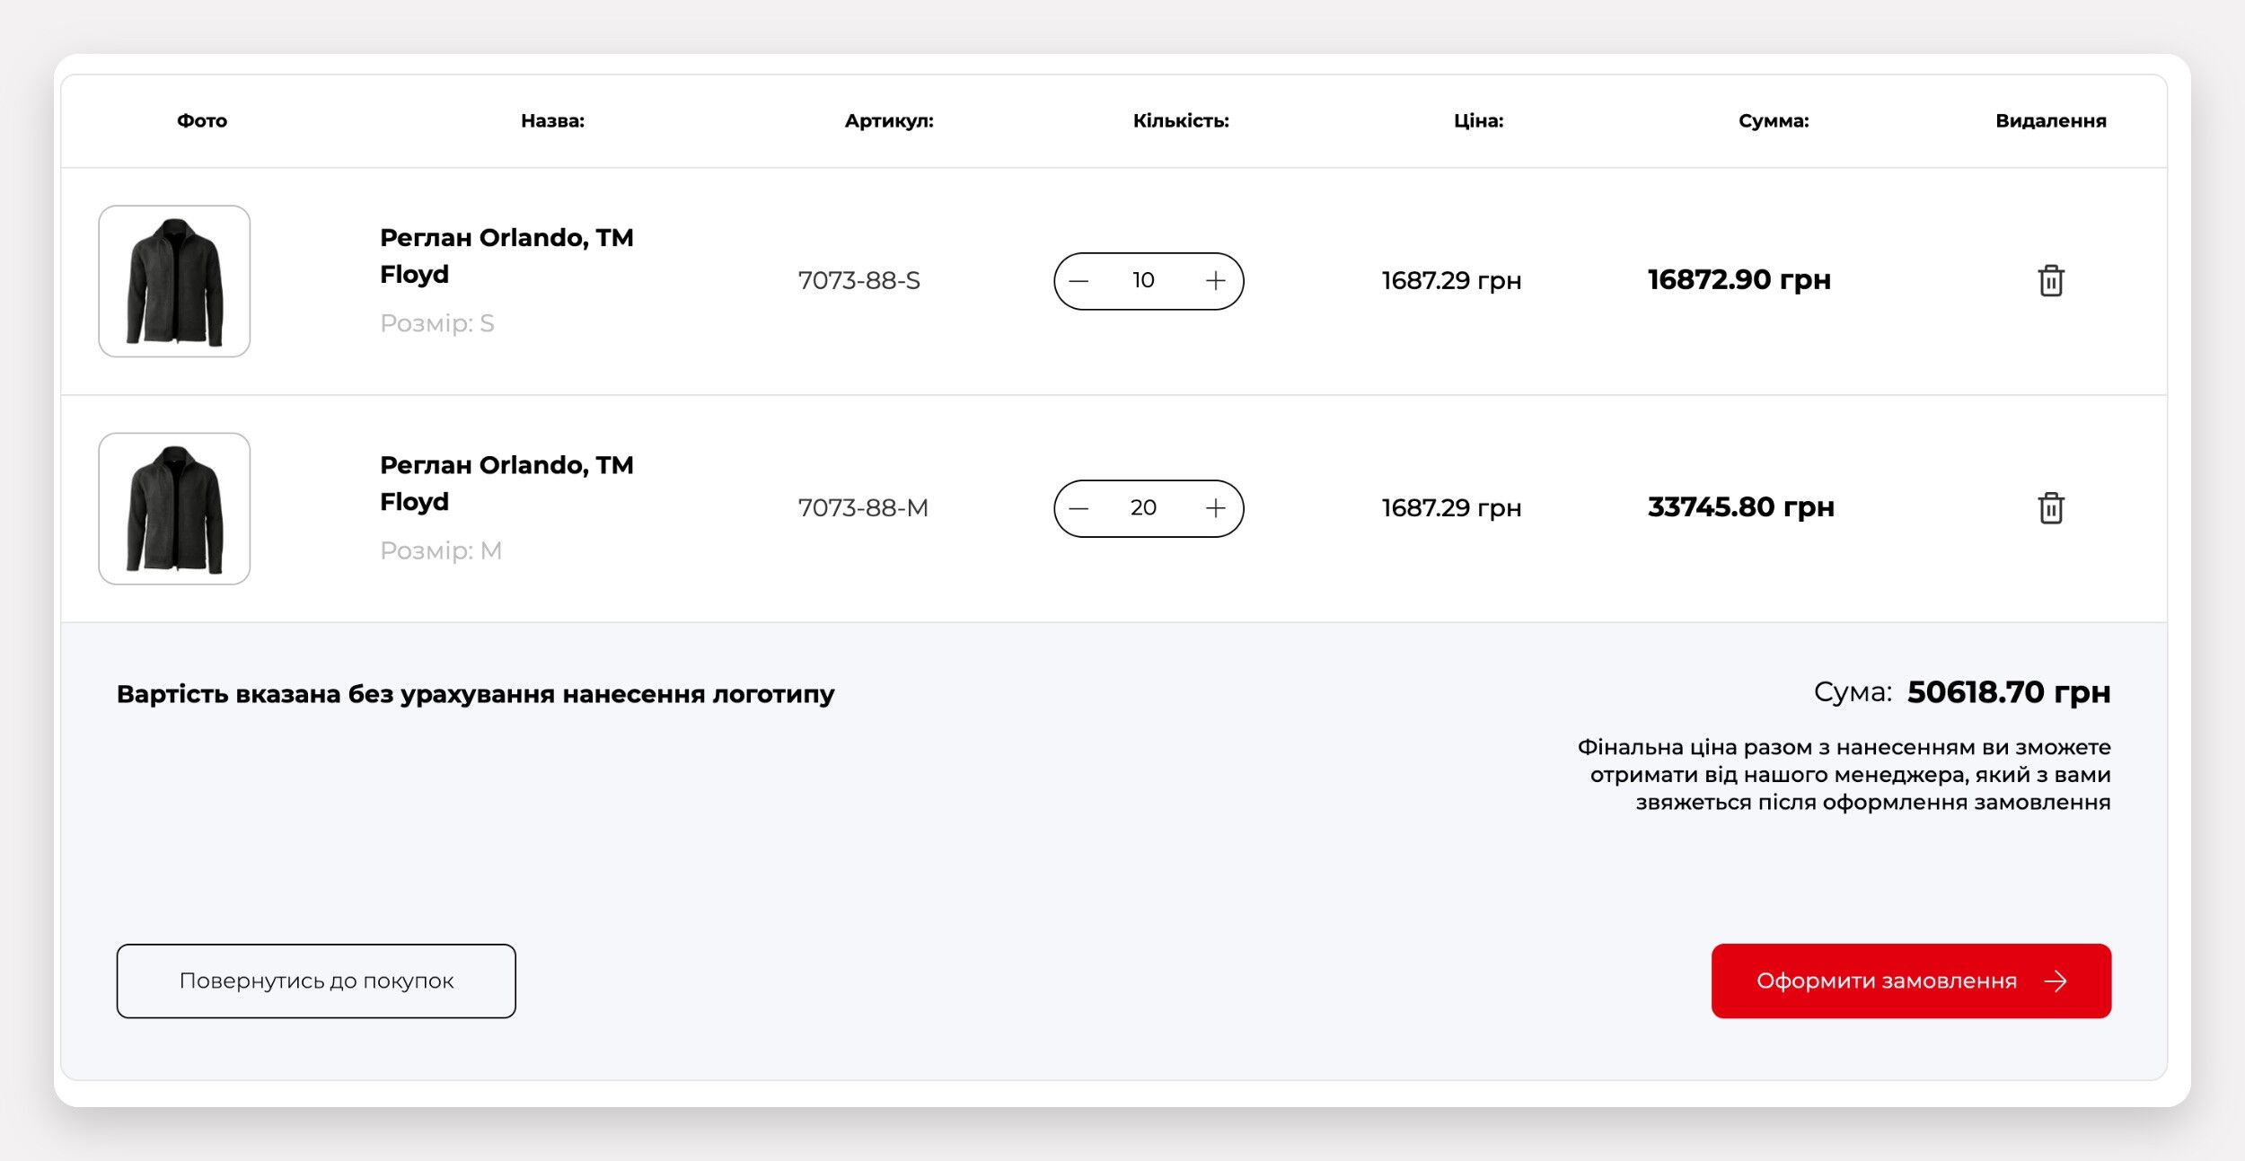Click the sum 16872.90 грн

click(x=1739, y=280)
